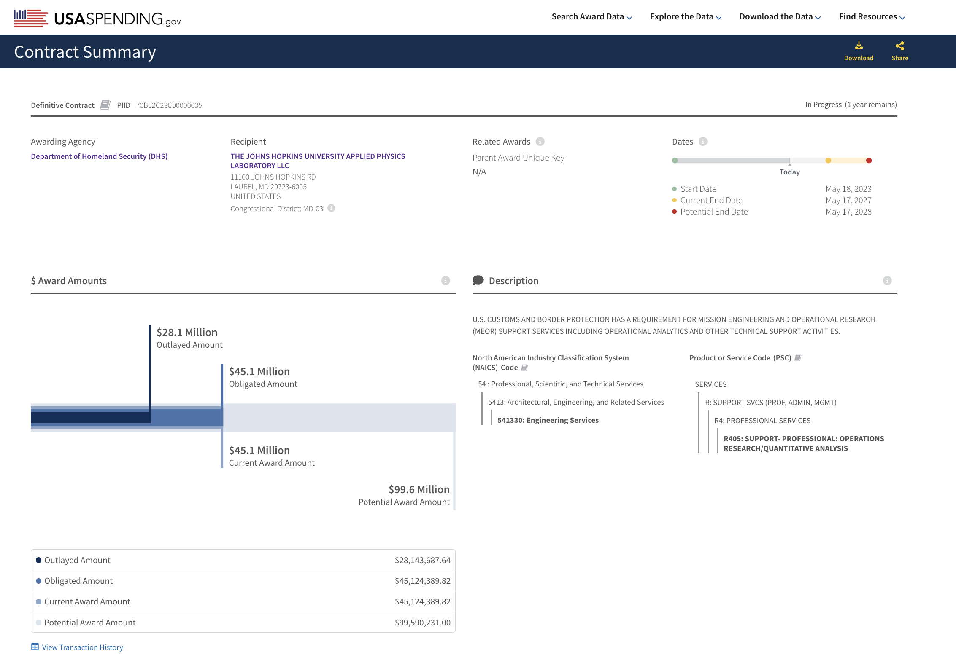Click 54 : Professional, Scientific NAICS entry
The height and width of the screenshot is (671, 956).
(560, 384)
